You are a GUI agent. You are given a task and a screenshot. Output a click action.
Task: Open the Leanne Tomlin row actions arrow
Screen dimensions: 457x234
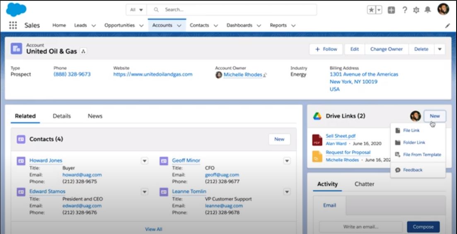tap(287, 192)
